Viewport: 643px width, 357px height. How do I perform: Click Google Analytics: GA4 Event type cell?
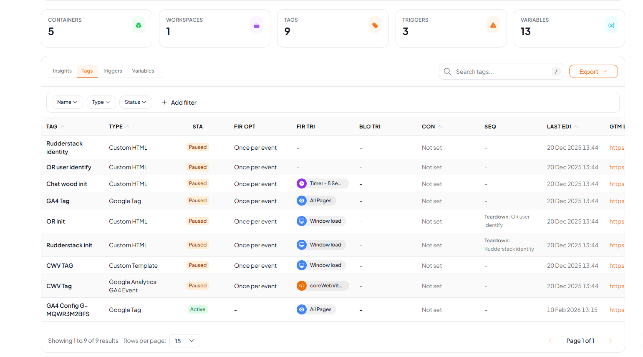point(133,286)
